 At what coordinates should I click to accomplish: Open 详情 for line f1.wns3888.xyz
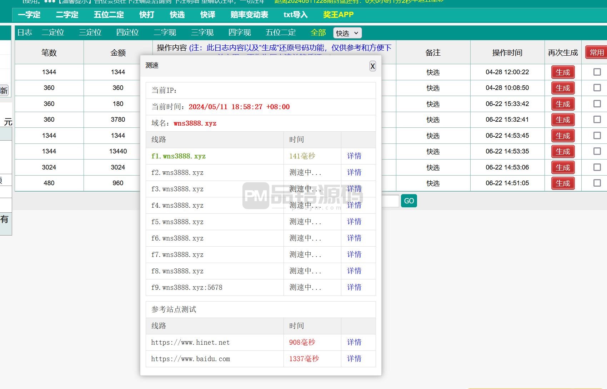coord(354,156)
